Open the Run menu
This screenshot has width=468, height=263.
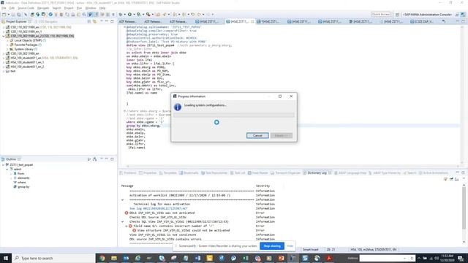tap(79, 8)
